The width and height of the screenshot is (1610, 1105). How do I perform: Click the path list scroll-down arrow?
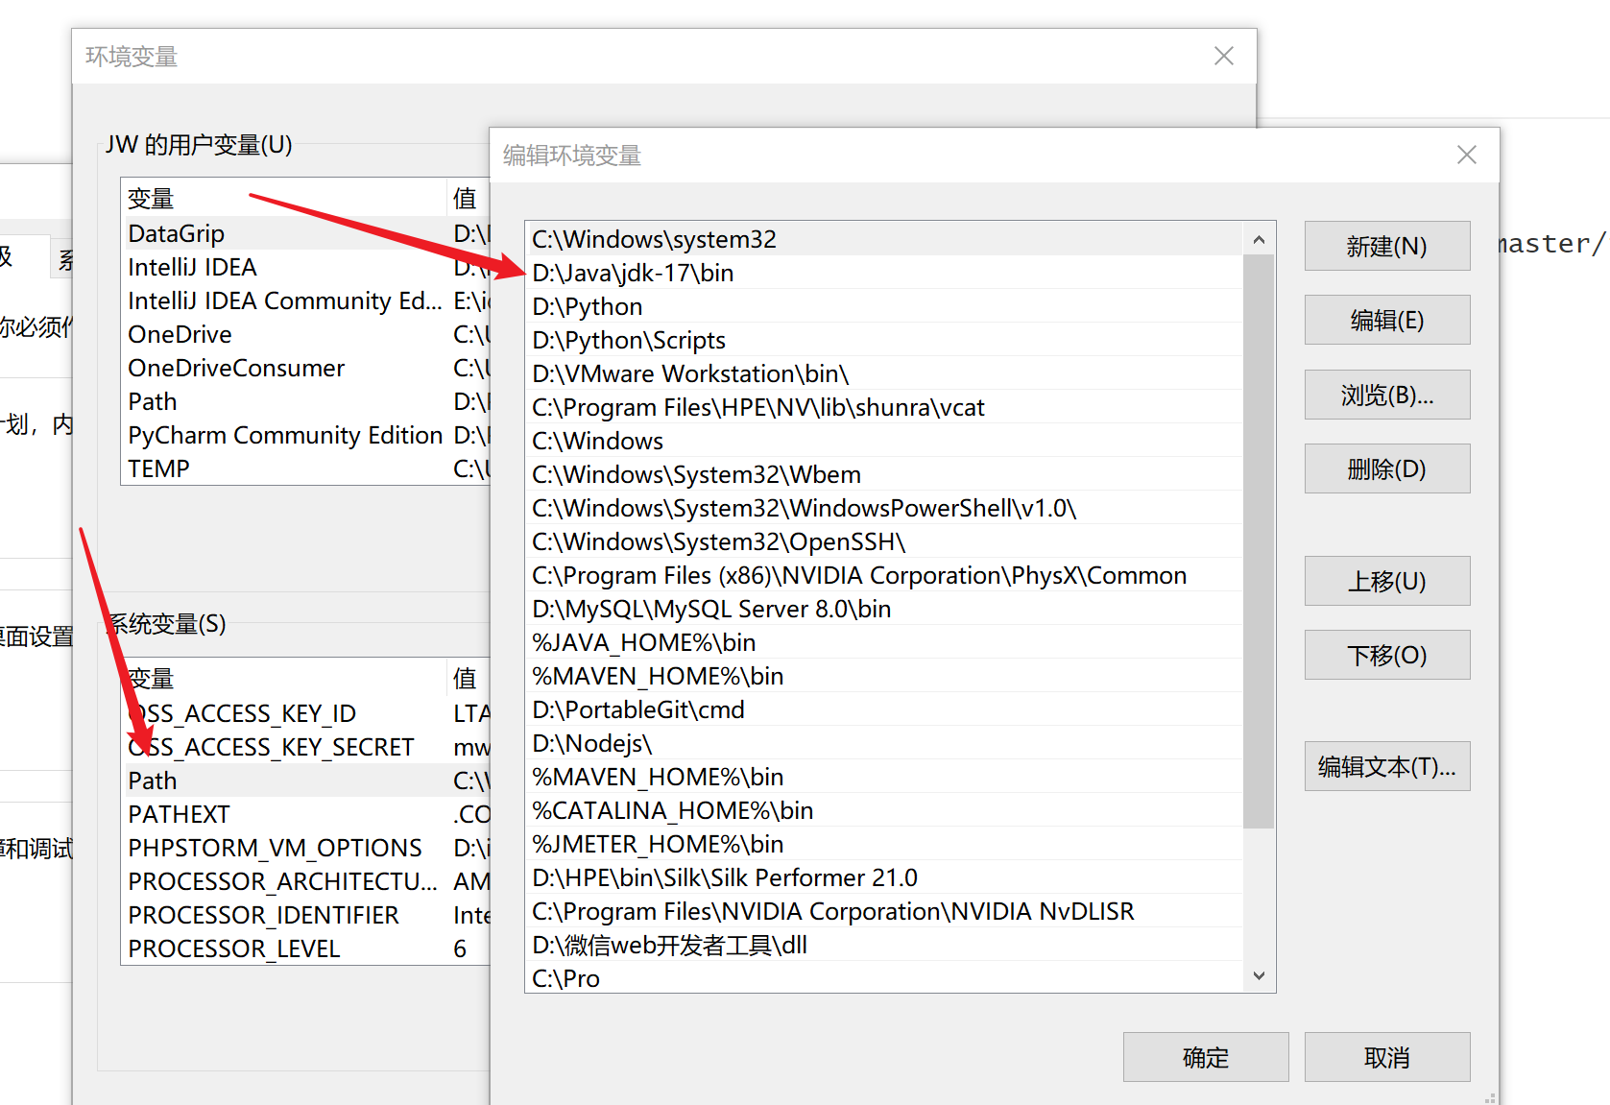click(x=1259, y=975)
